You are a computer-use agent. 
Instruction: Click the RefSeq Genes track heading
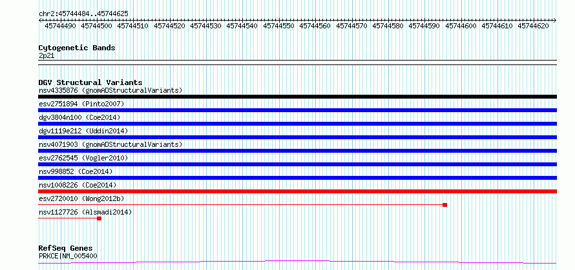click(65, 249)
